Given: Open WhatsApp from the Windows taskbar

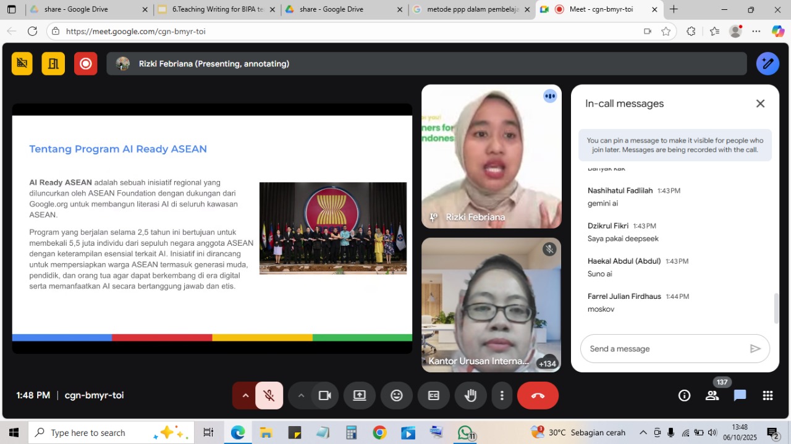Looking at the screenshot, I should (465, 433).
